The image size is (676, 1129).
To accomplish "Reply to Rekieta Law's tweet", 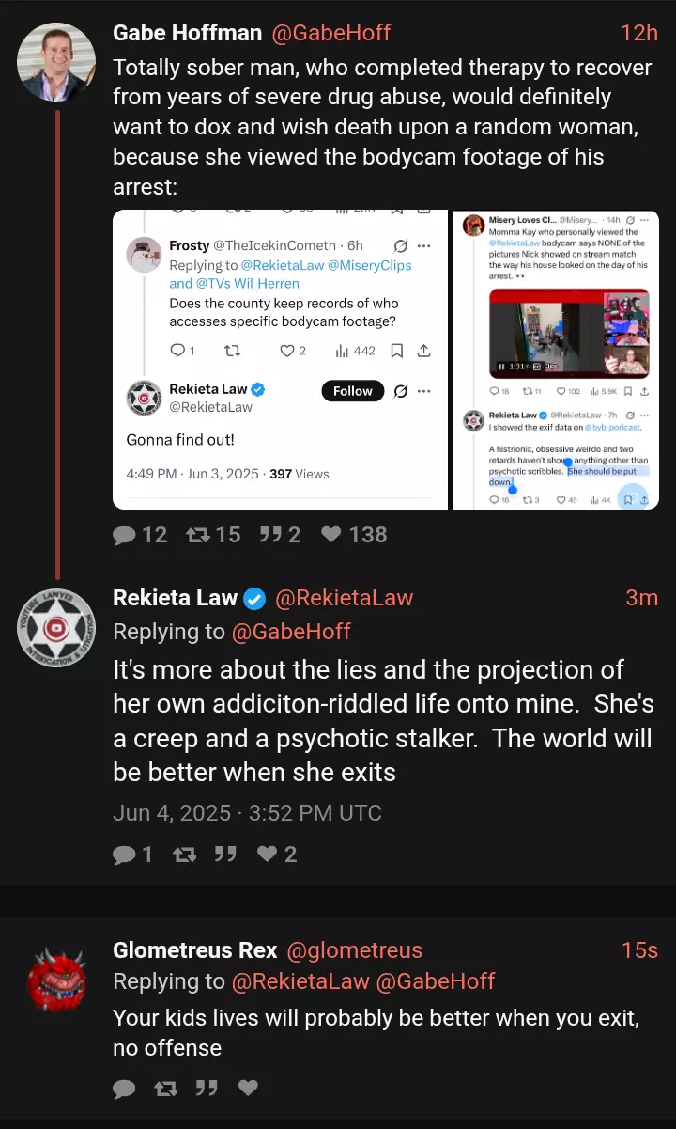I will (x=125, y=855).
